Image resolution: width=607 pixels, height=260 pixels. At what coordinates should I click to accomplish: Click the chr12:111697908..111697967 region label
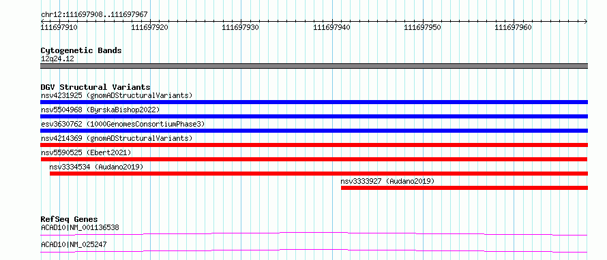(x=94, y=15)
